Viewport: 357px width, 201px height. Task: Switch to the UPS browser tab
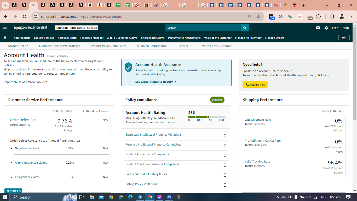tap(146, 5)
